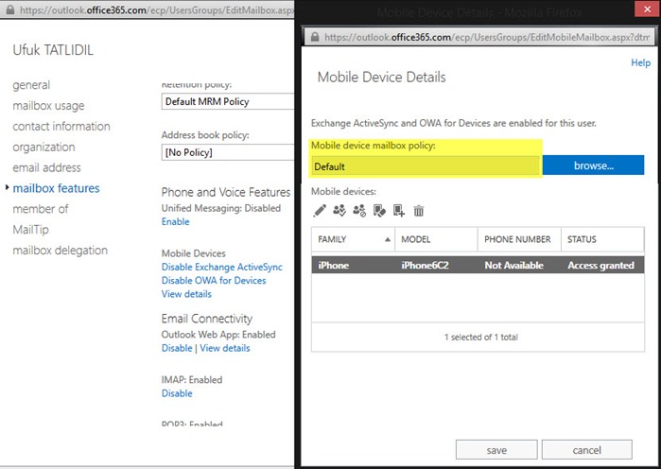The height and width of the screenshot is (469, 661).
Task: Open the contact information tab
Action: [x=61, y=126]
